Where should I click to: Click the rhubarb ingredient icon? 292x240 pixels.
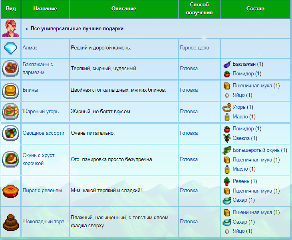[227, 182]
